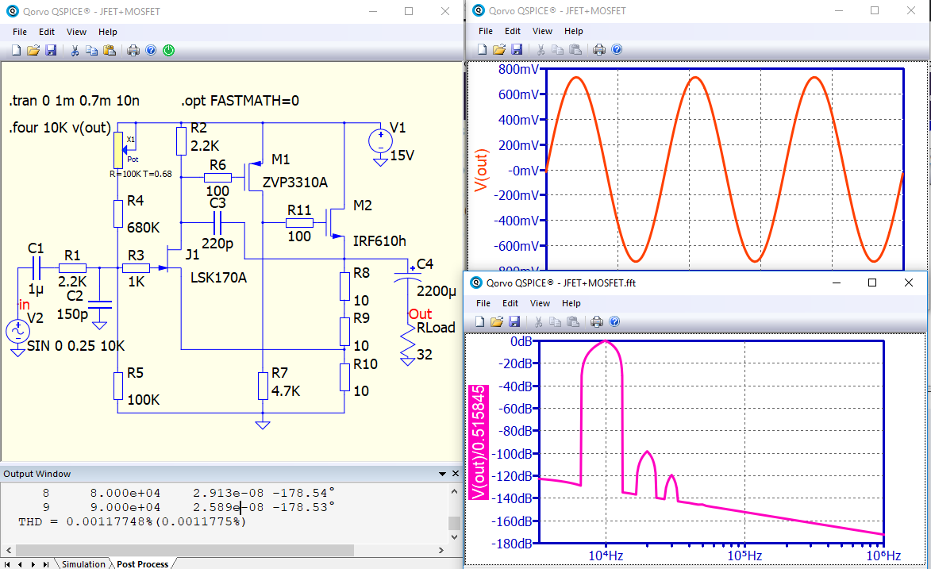The width and height of the screenshot is (931, 569).
Task: Click Output Window vertical scrollbar down arrow
Action: 454,537
